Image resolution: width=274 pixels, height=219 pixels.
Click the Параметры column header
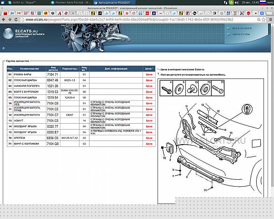69,68
